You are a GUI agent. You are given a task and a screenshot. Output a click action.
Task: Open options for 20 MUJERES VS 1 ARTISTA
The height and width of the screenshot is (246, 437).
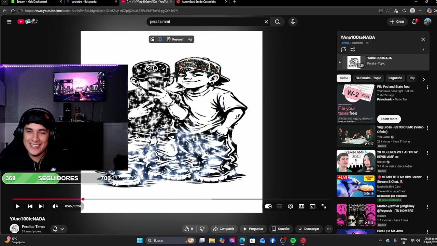pos(427,153)
